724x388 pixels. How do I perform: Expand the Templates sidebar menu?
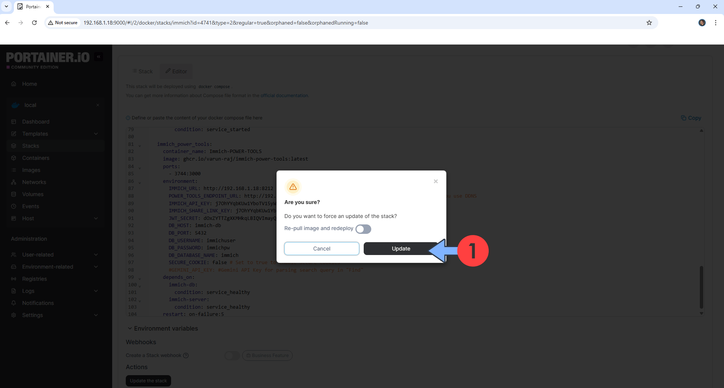[96, 134]
